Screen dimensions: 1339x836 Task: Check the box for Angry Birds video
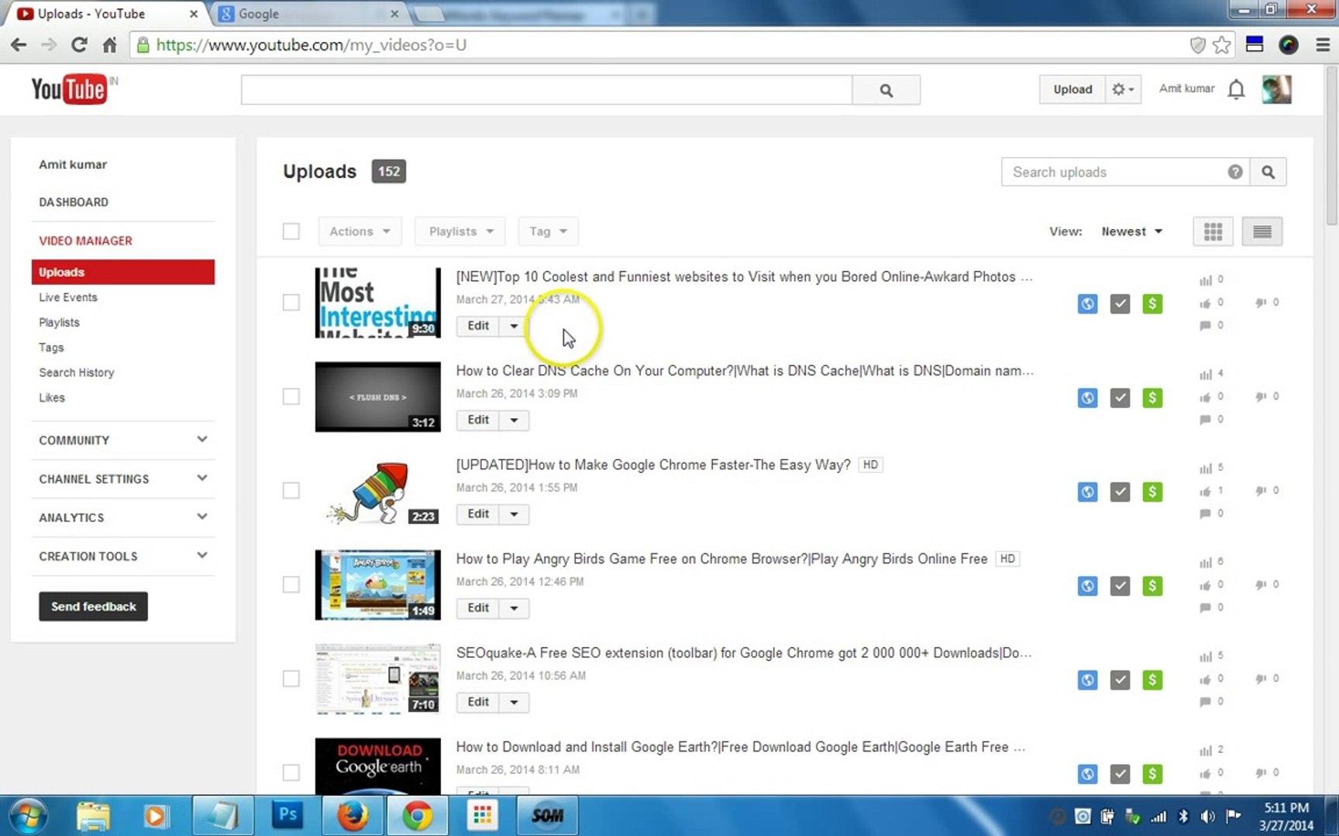[291, 584]
